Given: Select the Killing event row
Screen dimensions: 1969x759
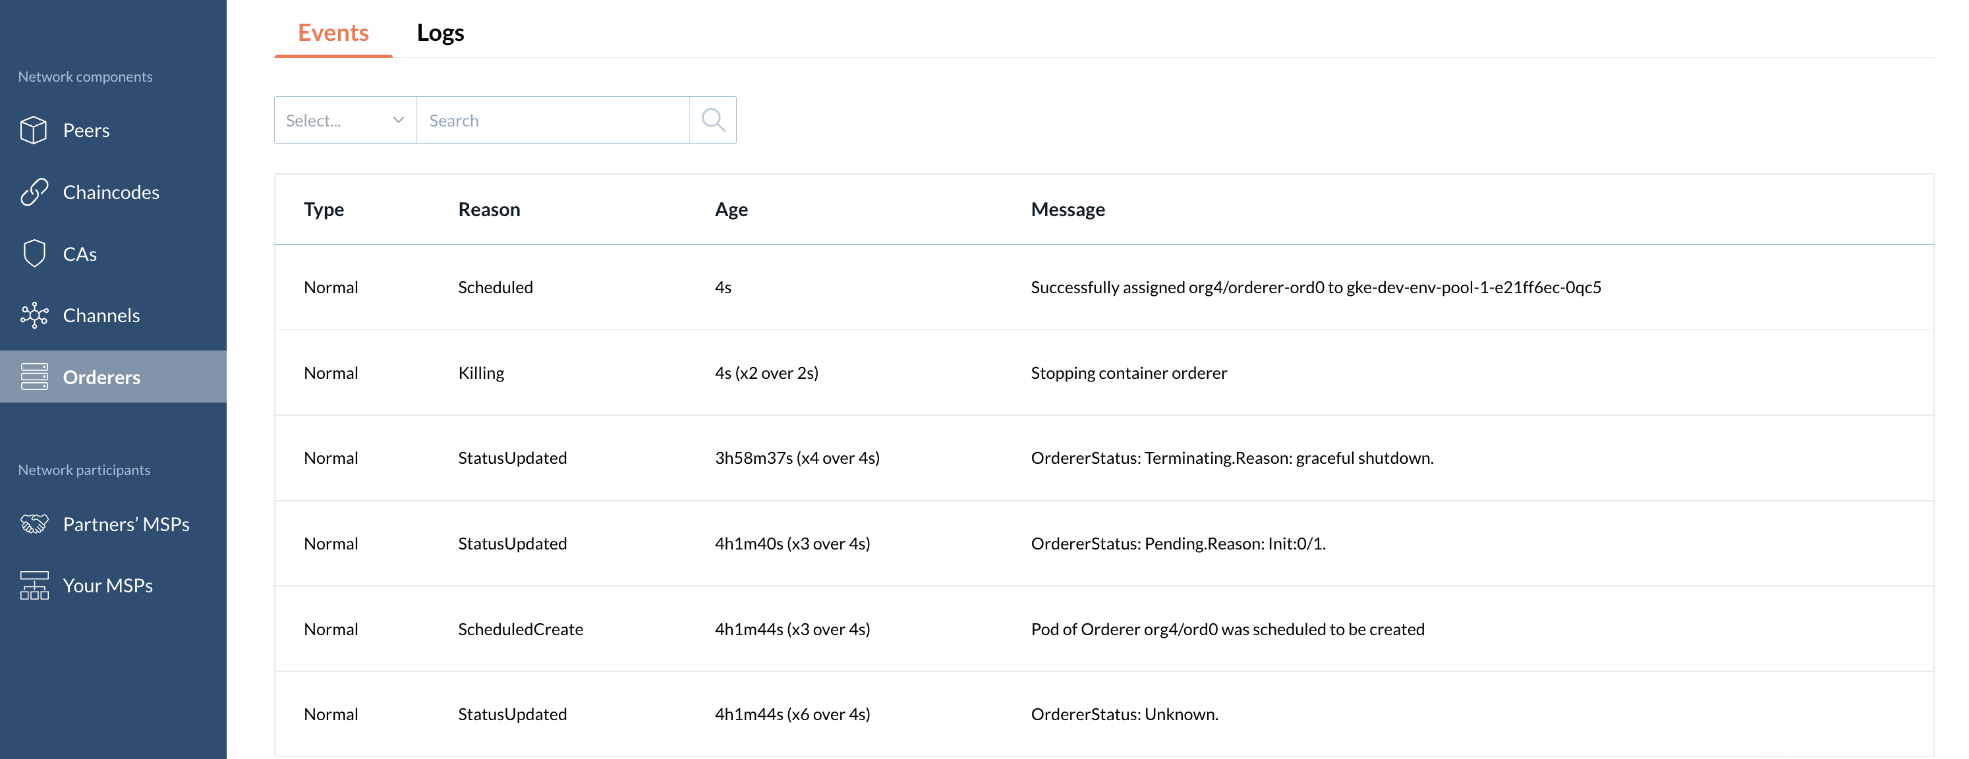Looking at the screenshot, I should click(1103, 373).
